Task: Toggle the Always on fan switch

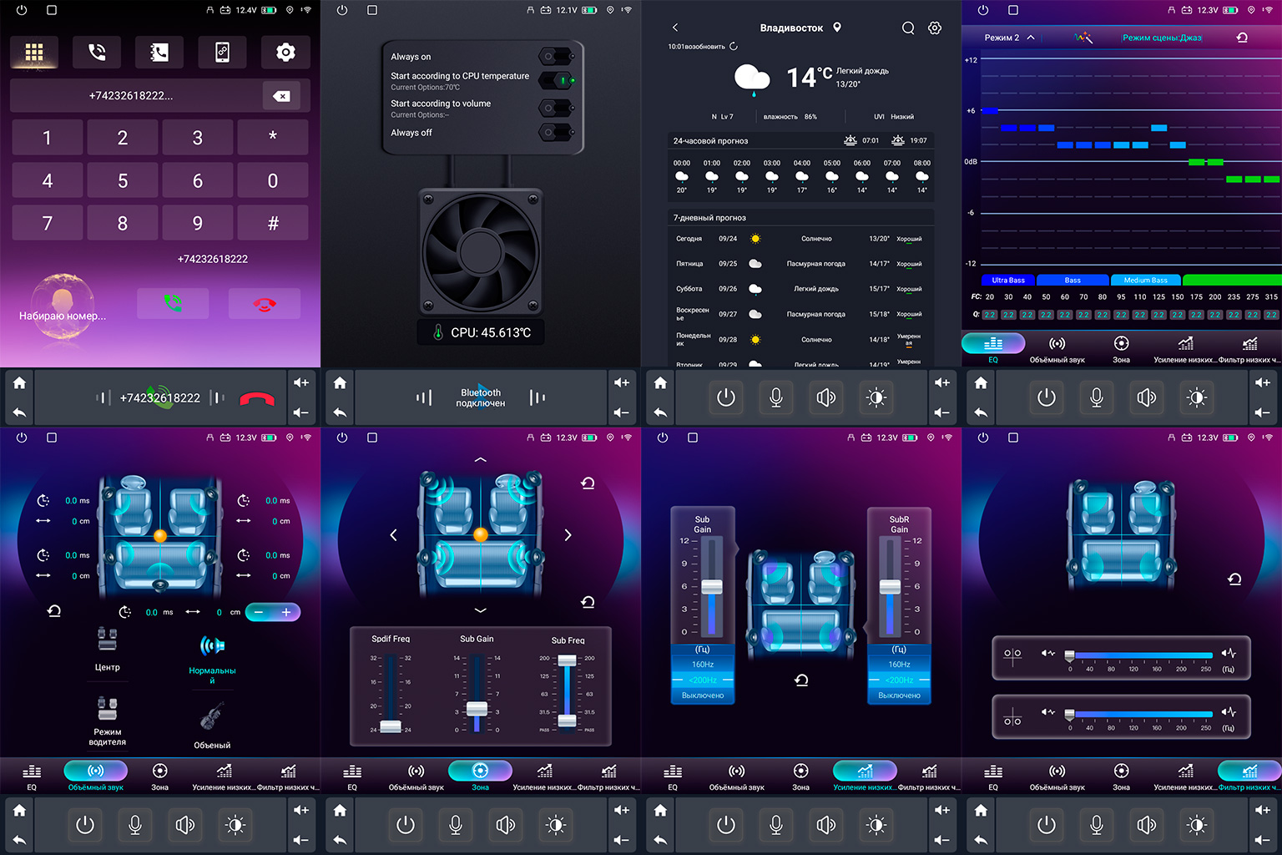Action: [x=557, y=57]
